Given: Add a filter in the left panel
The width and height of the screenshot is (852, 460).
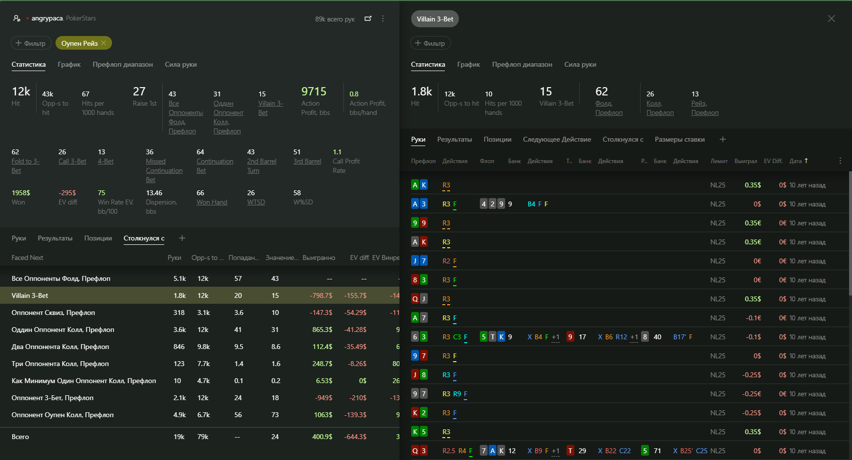Looking at the screenshot, I should (31, 43).
